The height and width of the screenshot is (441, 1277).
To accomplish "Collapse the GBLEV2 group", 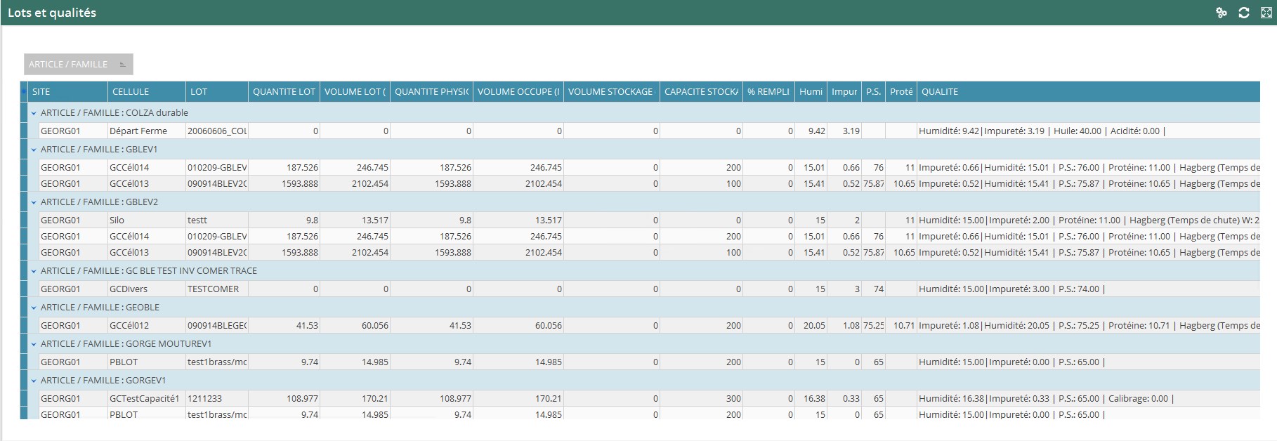I will pos(33,202).
